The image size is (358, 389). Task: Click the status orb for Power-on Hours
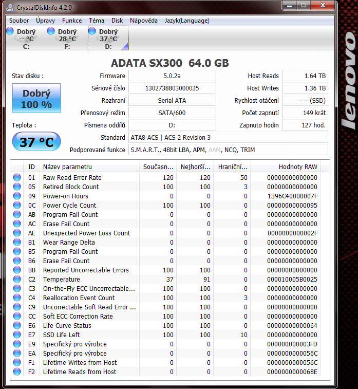[x=17, y=196]
